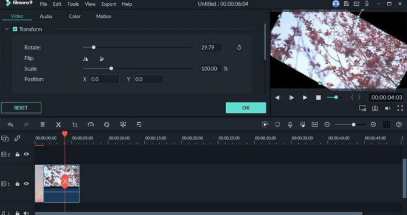Record voiceover with microphone icon
Image resolution: width=407 pixels, height=215 pixels.
[x=290, y=125]
